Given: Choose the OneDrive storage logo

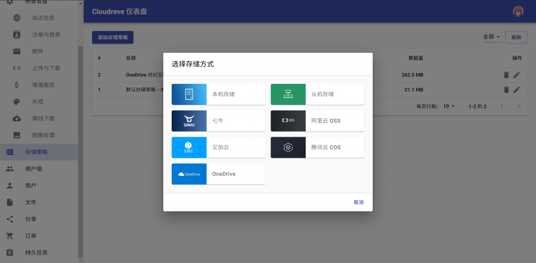Looking at the screenshot, I should coord(189,174).
